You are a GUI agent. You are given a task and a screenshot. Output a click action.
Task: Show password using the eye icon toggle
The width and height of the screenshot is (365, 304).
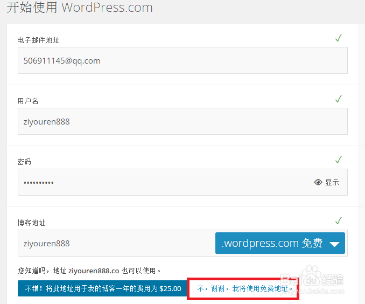(326, 182)
